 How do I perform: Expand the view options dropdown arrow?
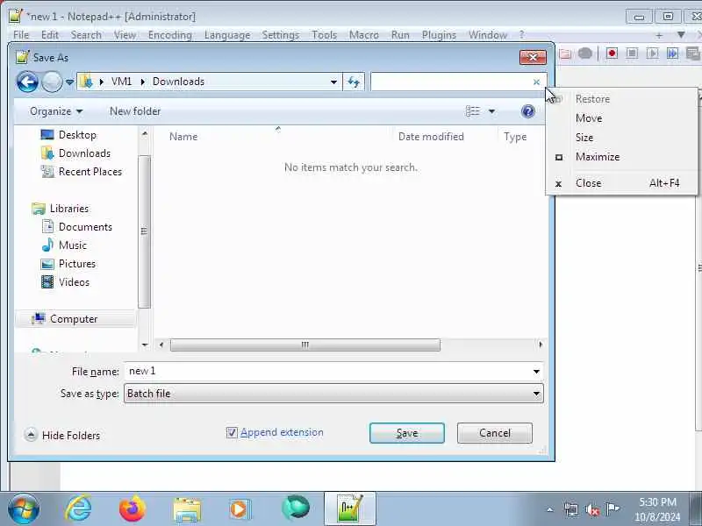(x=491, y=111)
